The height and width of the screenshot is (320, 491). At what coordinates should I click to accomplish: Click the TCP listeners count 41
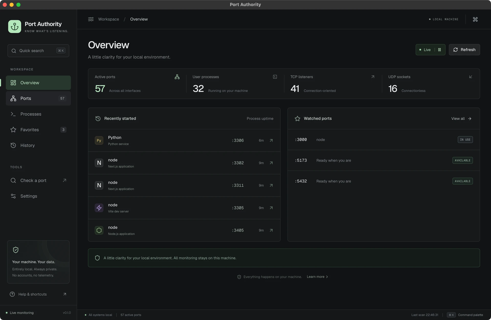click(x=295, y=89)
